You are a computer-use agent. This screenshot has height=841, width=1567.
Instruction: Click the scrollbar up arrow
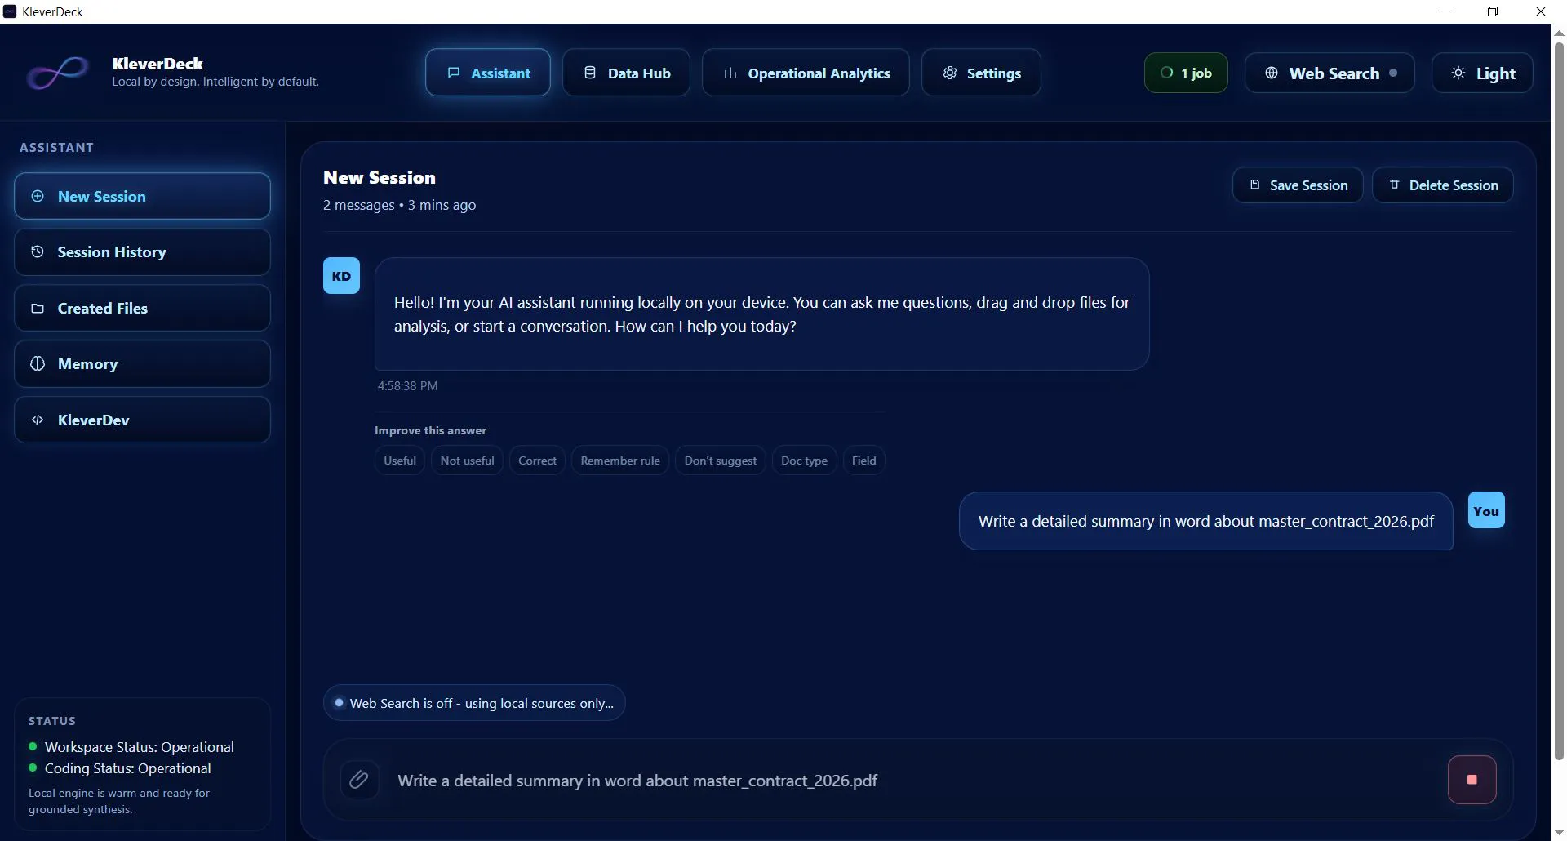[x=1559, y=33]
